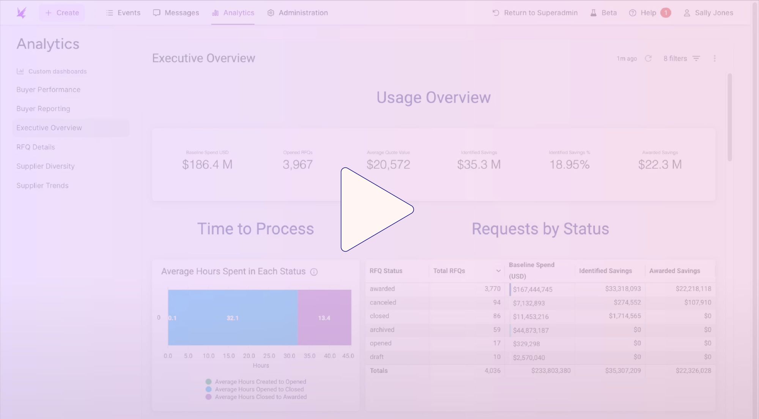Open Administration via the gear icon

point(270,13)
